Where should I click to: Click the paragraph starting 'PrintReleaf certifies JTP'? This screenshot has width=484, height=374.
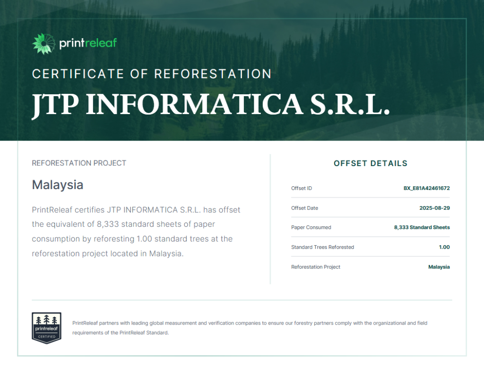(x=136, y=232)
